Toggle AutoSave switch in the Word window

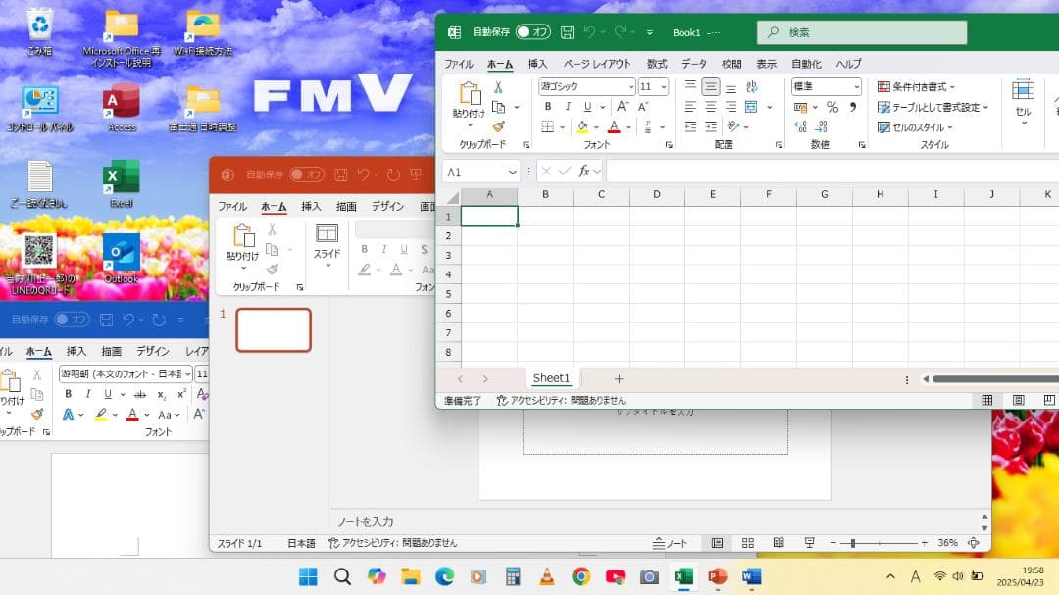(x=72, y=320)
